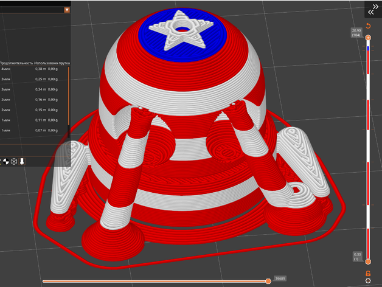Click the lower vertical layer thumb at 0.30
The width and height of the screenshot is (382, 287).
coord(368,261)
